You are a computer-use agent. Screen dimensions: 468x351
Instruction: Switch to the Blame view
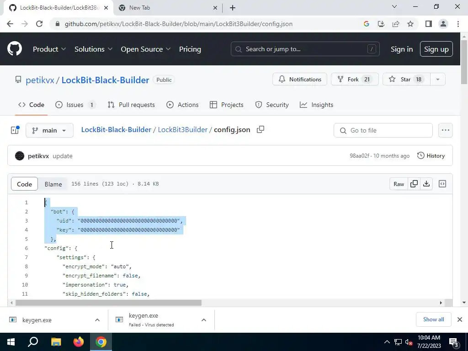point(53,184)
